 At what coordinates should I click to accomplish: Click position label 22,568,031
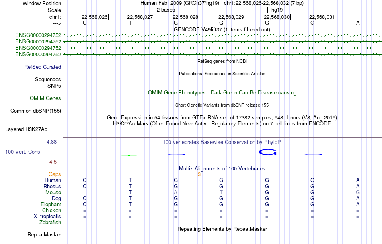click(x=322, y=17)
